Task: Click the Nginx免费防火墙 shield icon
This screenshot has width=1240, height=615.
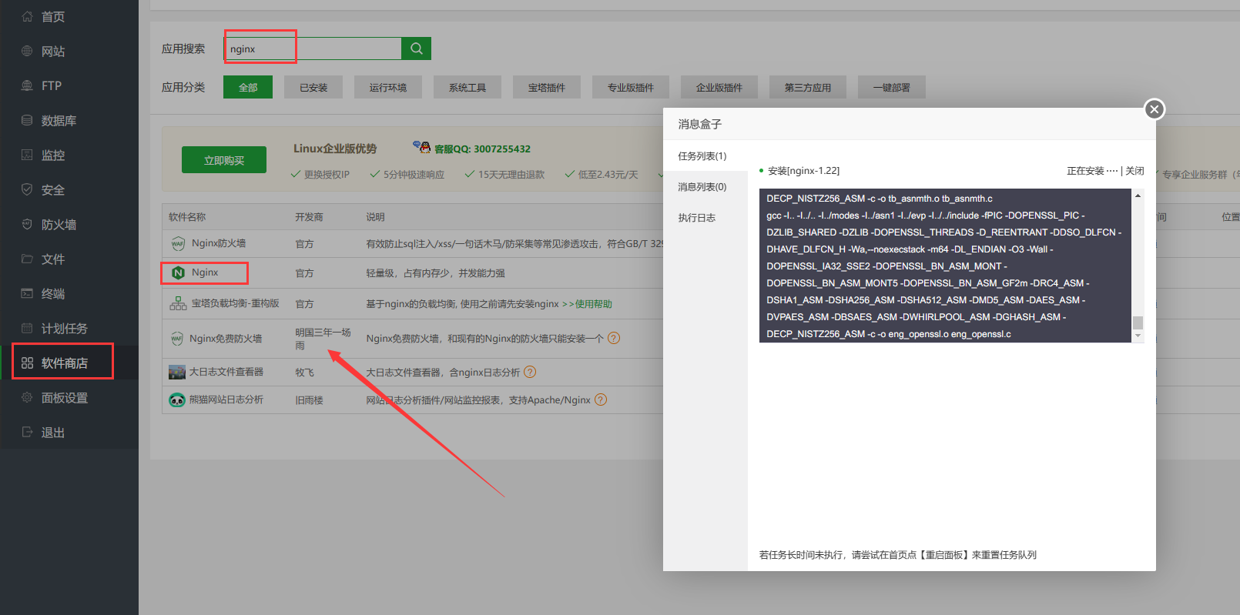Action: coord(177,339)
